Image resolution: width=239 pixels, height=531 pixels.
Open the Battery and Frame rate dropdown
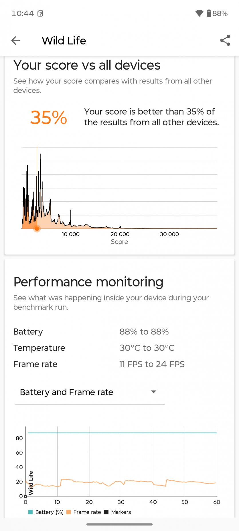click(x=90, y=392)
